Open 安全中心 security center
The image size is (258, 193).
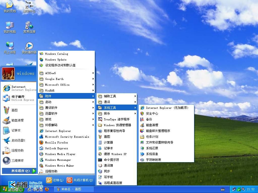166,114
